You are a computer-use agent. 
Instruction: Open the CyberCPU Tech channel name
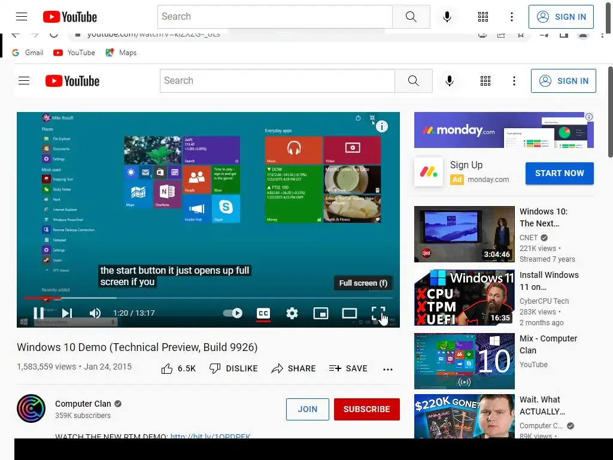coord(544,301)
